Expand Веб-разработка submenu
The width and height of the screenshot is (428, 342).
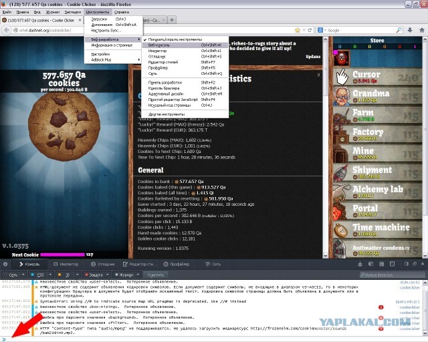pyautogui.click(x=113, y=39)
